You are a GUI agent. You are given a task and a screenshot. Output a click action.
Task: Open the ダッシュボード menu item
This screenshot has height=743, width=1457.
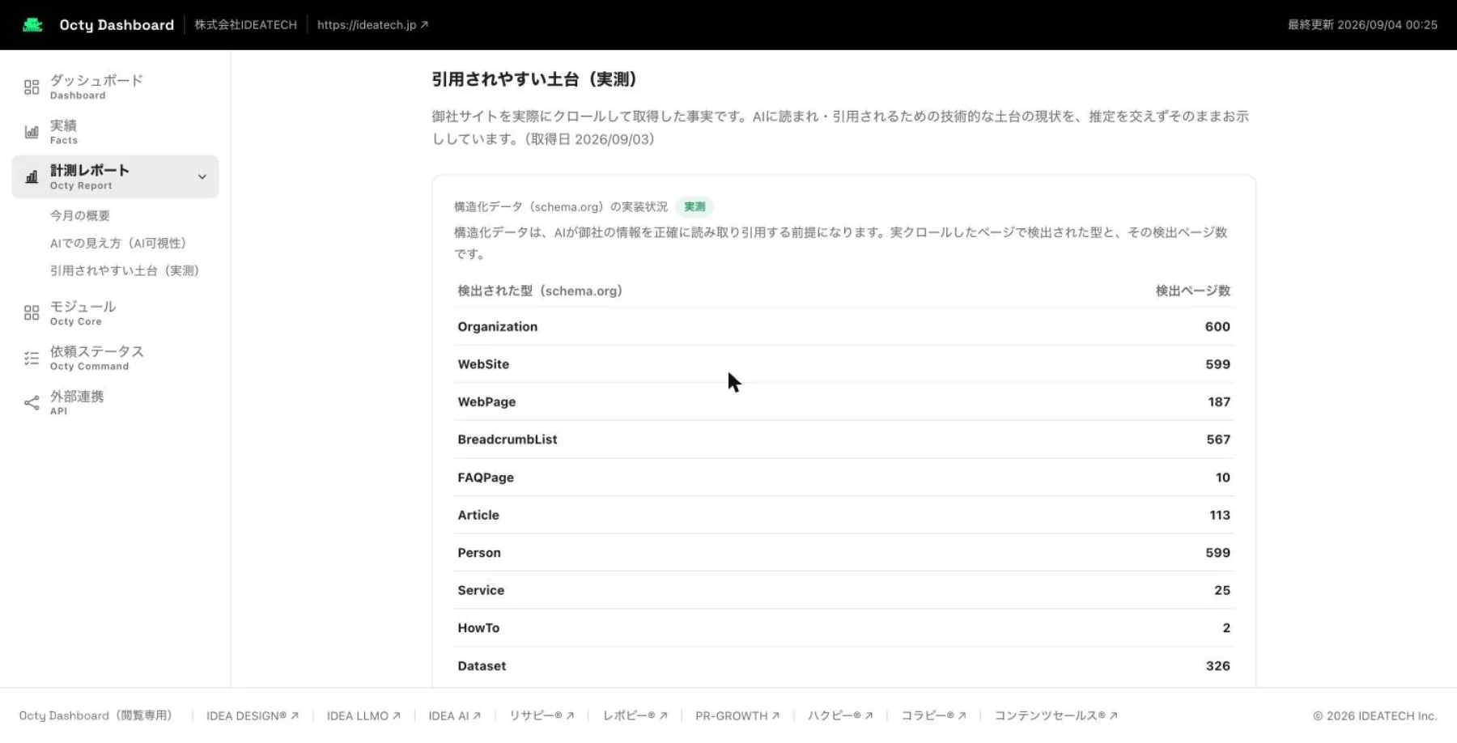115,87
